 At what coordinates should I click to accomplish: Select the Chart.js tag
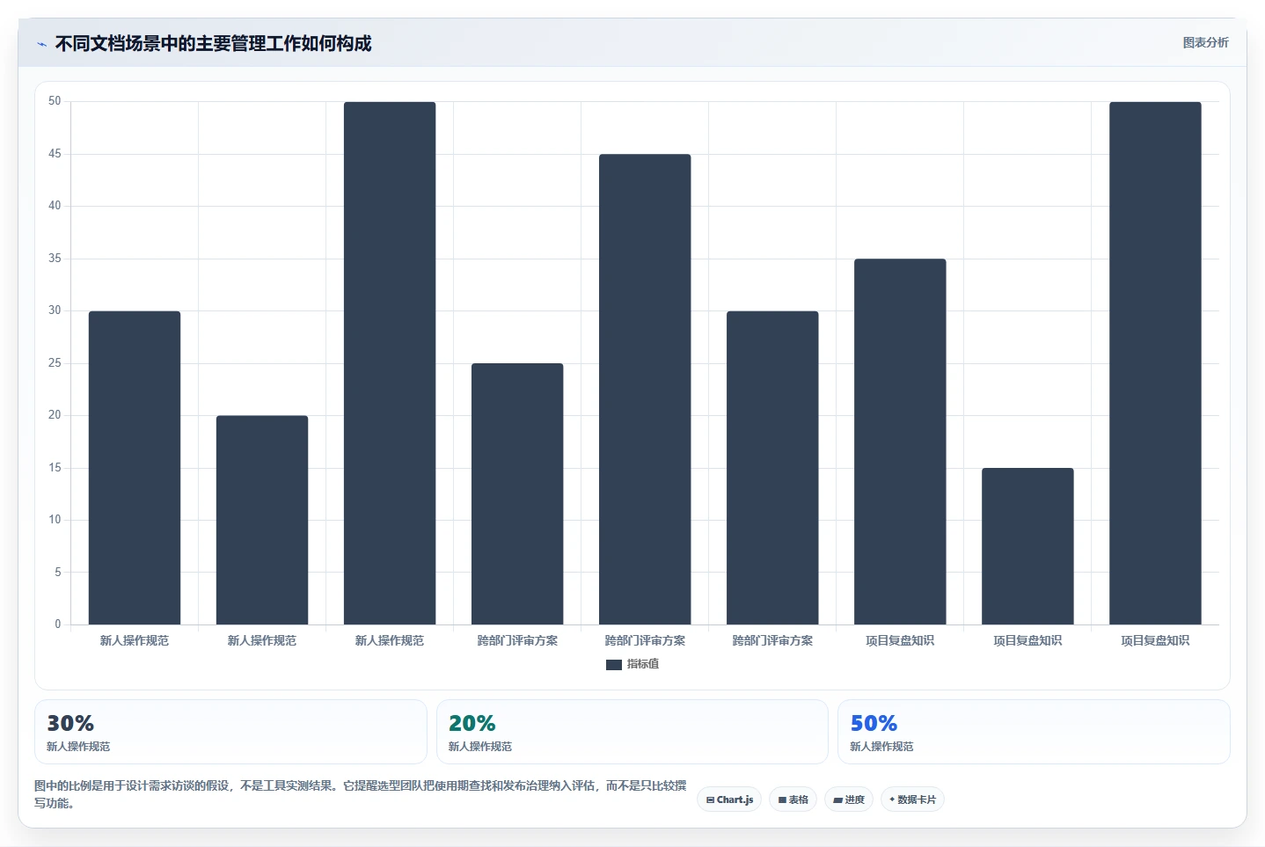click(729, 800)
